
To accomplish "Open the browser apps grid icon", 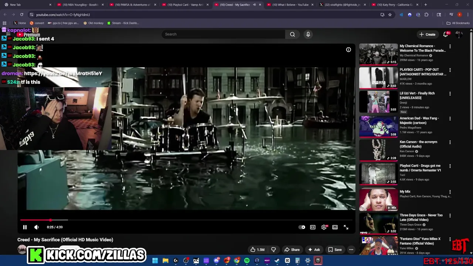I will click(4, 23).
